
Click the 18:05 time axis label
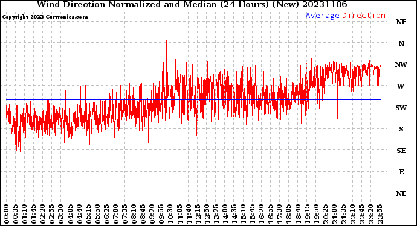289,214
